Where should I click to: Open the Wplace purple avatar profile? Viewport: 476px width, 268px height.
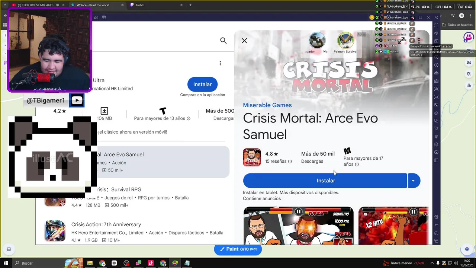click(469, 37)
